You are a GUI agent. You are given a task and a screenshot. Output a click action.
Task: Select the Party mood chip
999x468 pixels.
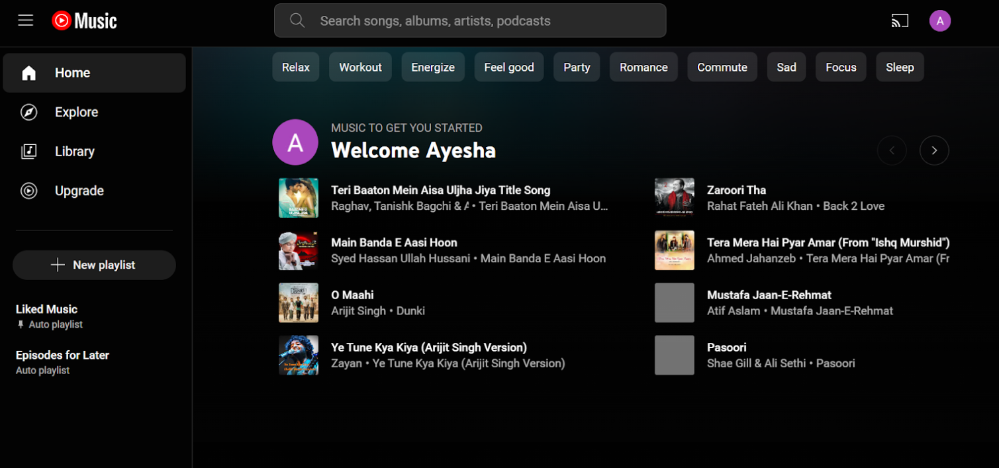577,68
